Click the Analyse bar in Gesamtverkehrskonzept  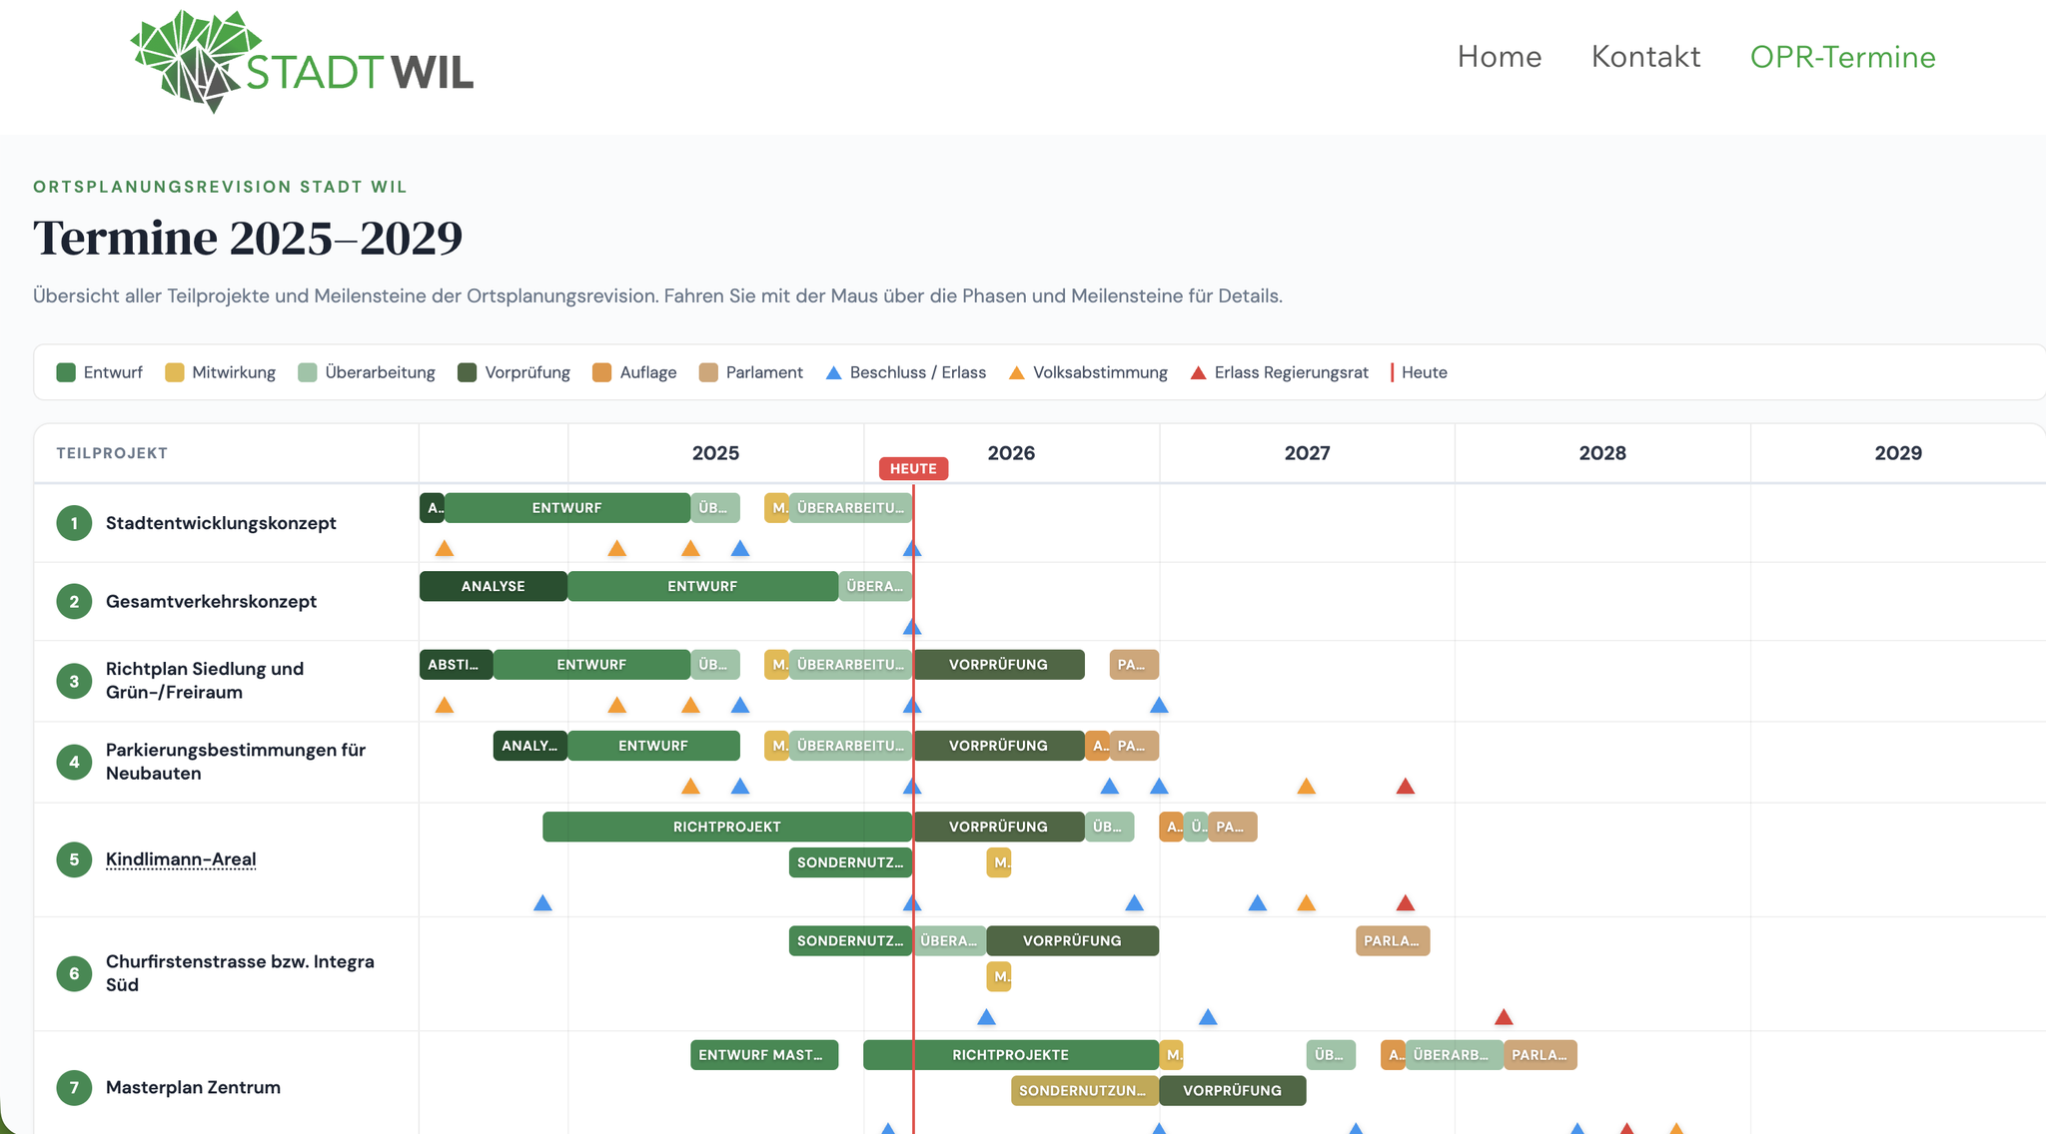click(493, 586)
